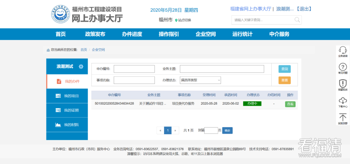The width and height of the screenshot is (350, 164).
Task: Open 下载中心 cloud download icon
Action: pos(343,100)
